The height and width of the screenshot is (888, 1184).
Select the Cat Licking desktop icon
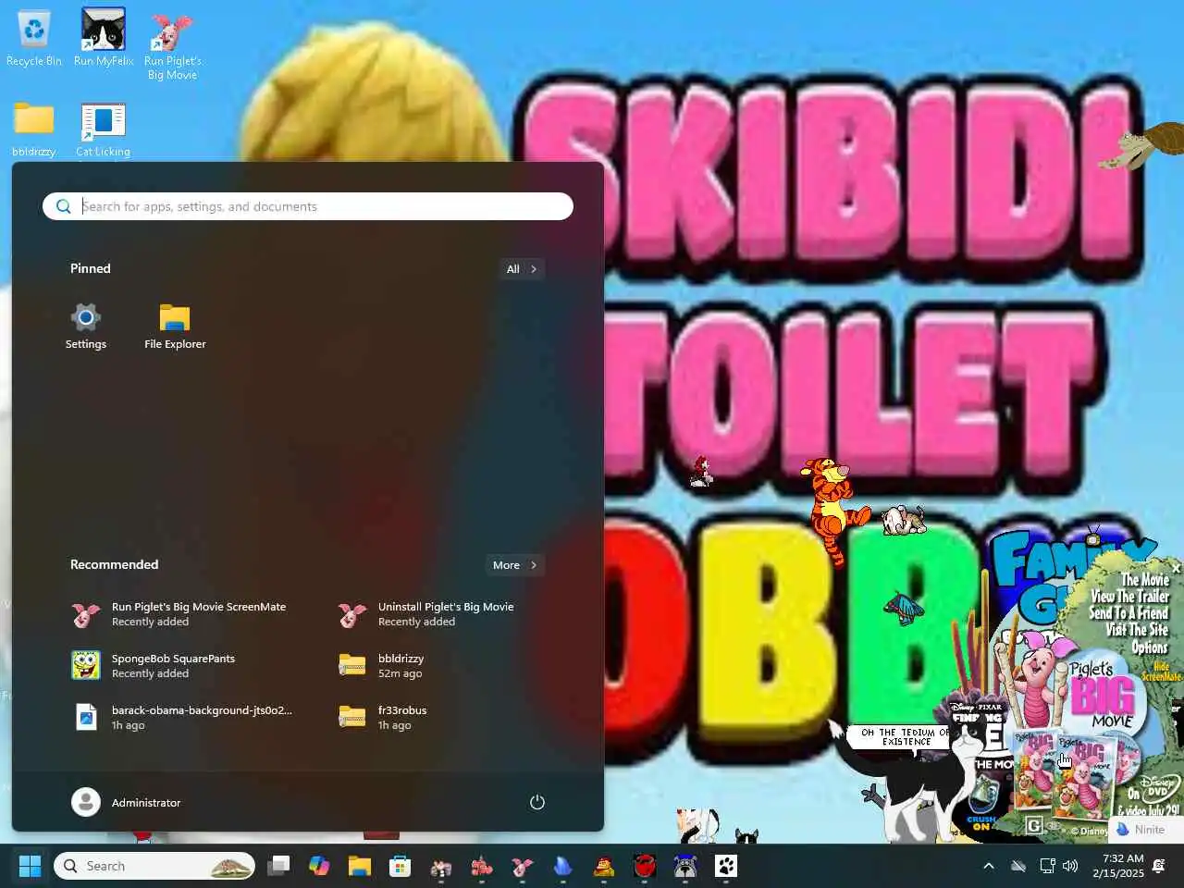103,129
